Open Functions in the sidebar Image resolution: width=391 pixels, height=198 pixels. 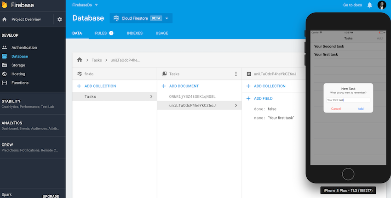(x=20, y=83)
